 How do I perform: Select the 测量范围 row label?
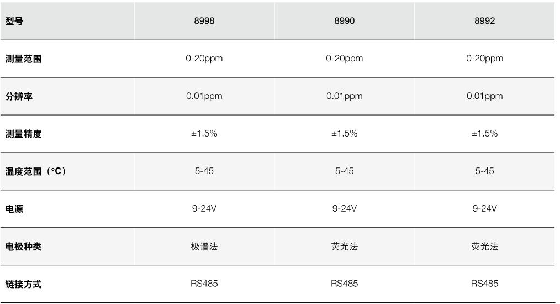pos(23,59)
